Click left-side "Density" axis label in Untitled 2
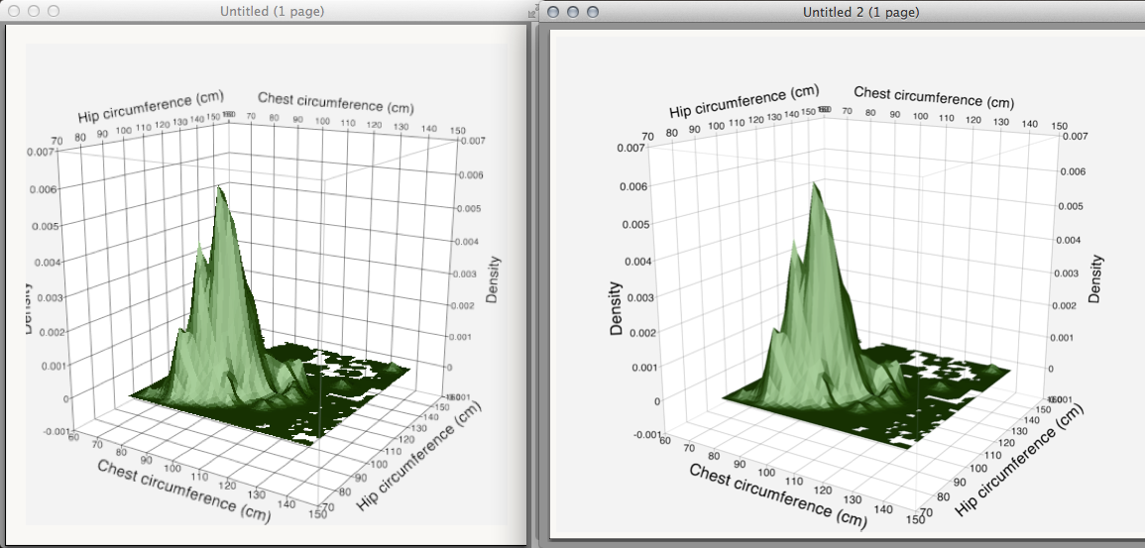 tap(616, 308)
